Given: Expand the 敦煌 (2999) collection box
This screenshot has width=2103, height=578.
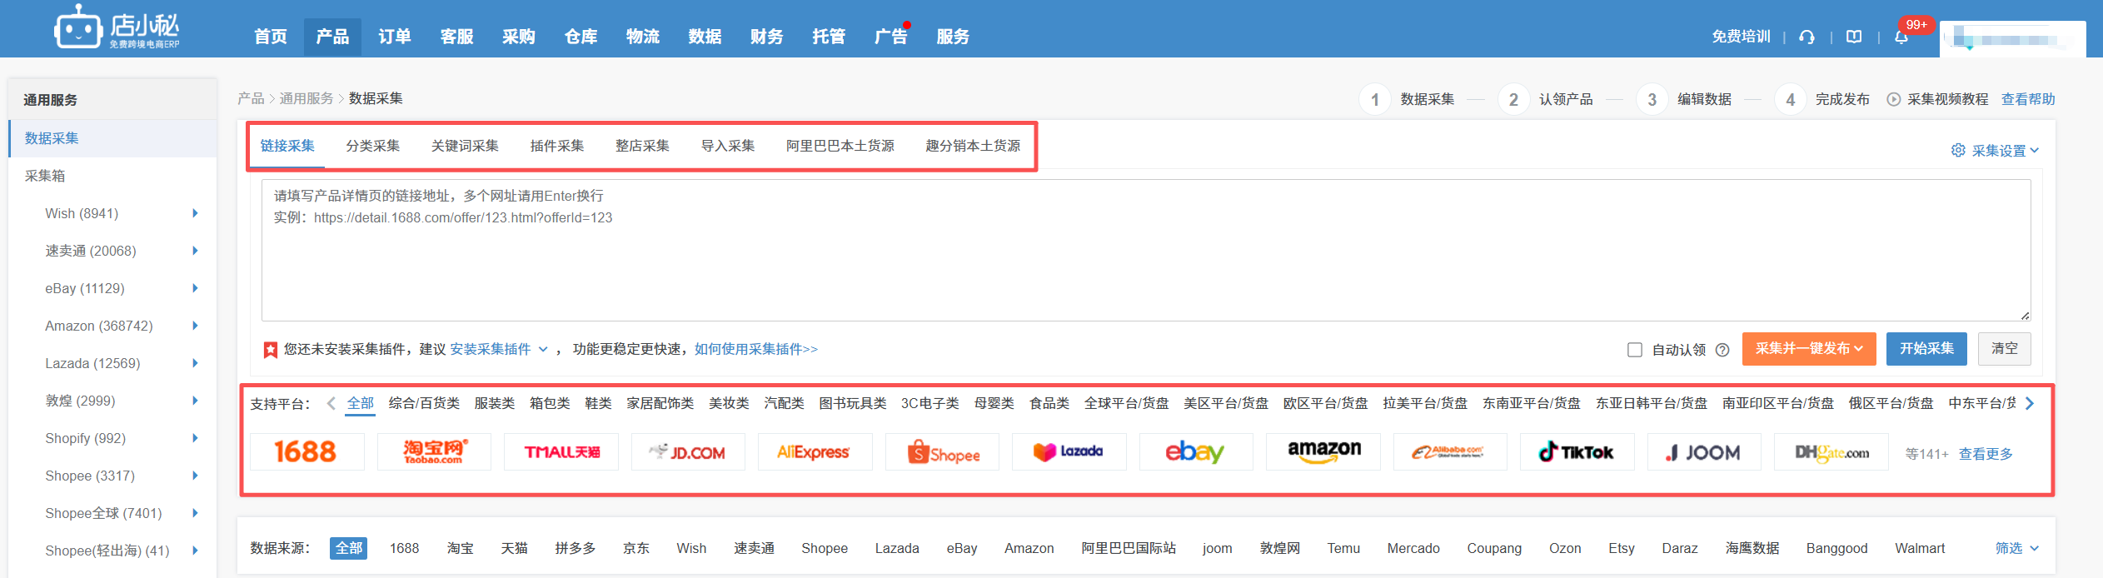Looking at the screenshot, I should [x=195, y=401].
